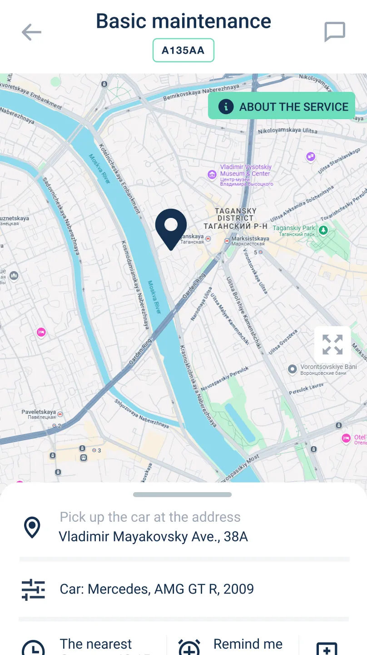Tap the dark location pin on map
367x655 pixels.
(171, 229)
